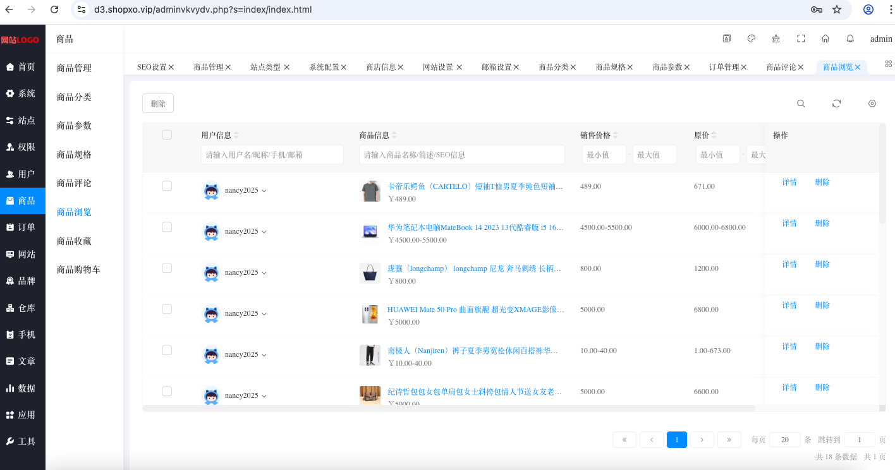The height and width of the screenshot is (470, 895).
Task: Check the row for HUAWEI Mate 50 Pro
Action: click(x=167, y=309)
